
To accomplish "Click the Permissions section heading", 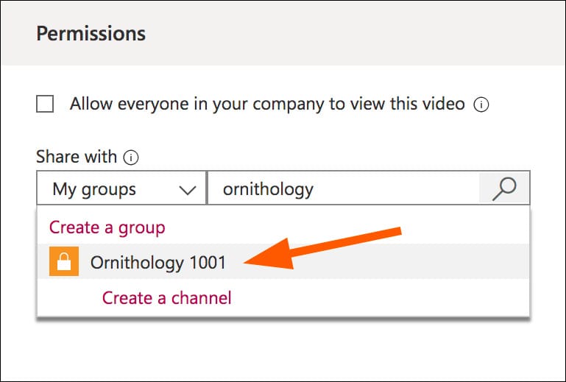I will [x=91, y=34].
